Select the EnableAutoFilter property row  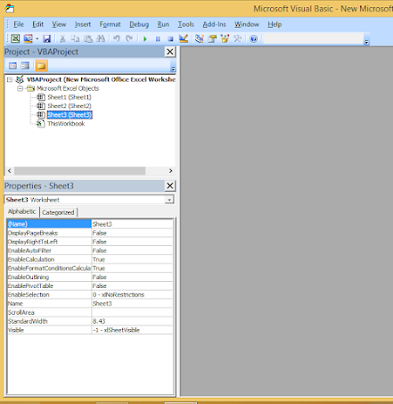pyautogui.click(x=90, y=251)
